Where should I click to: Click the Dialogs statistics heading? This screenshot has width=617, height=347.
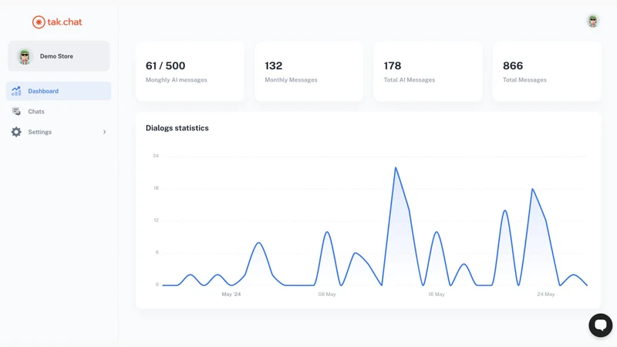(177, 128)
